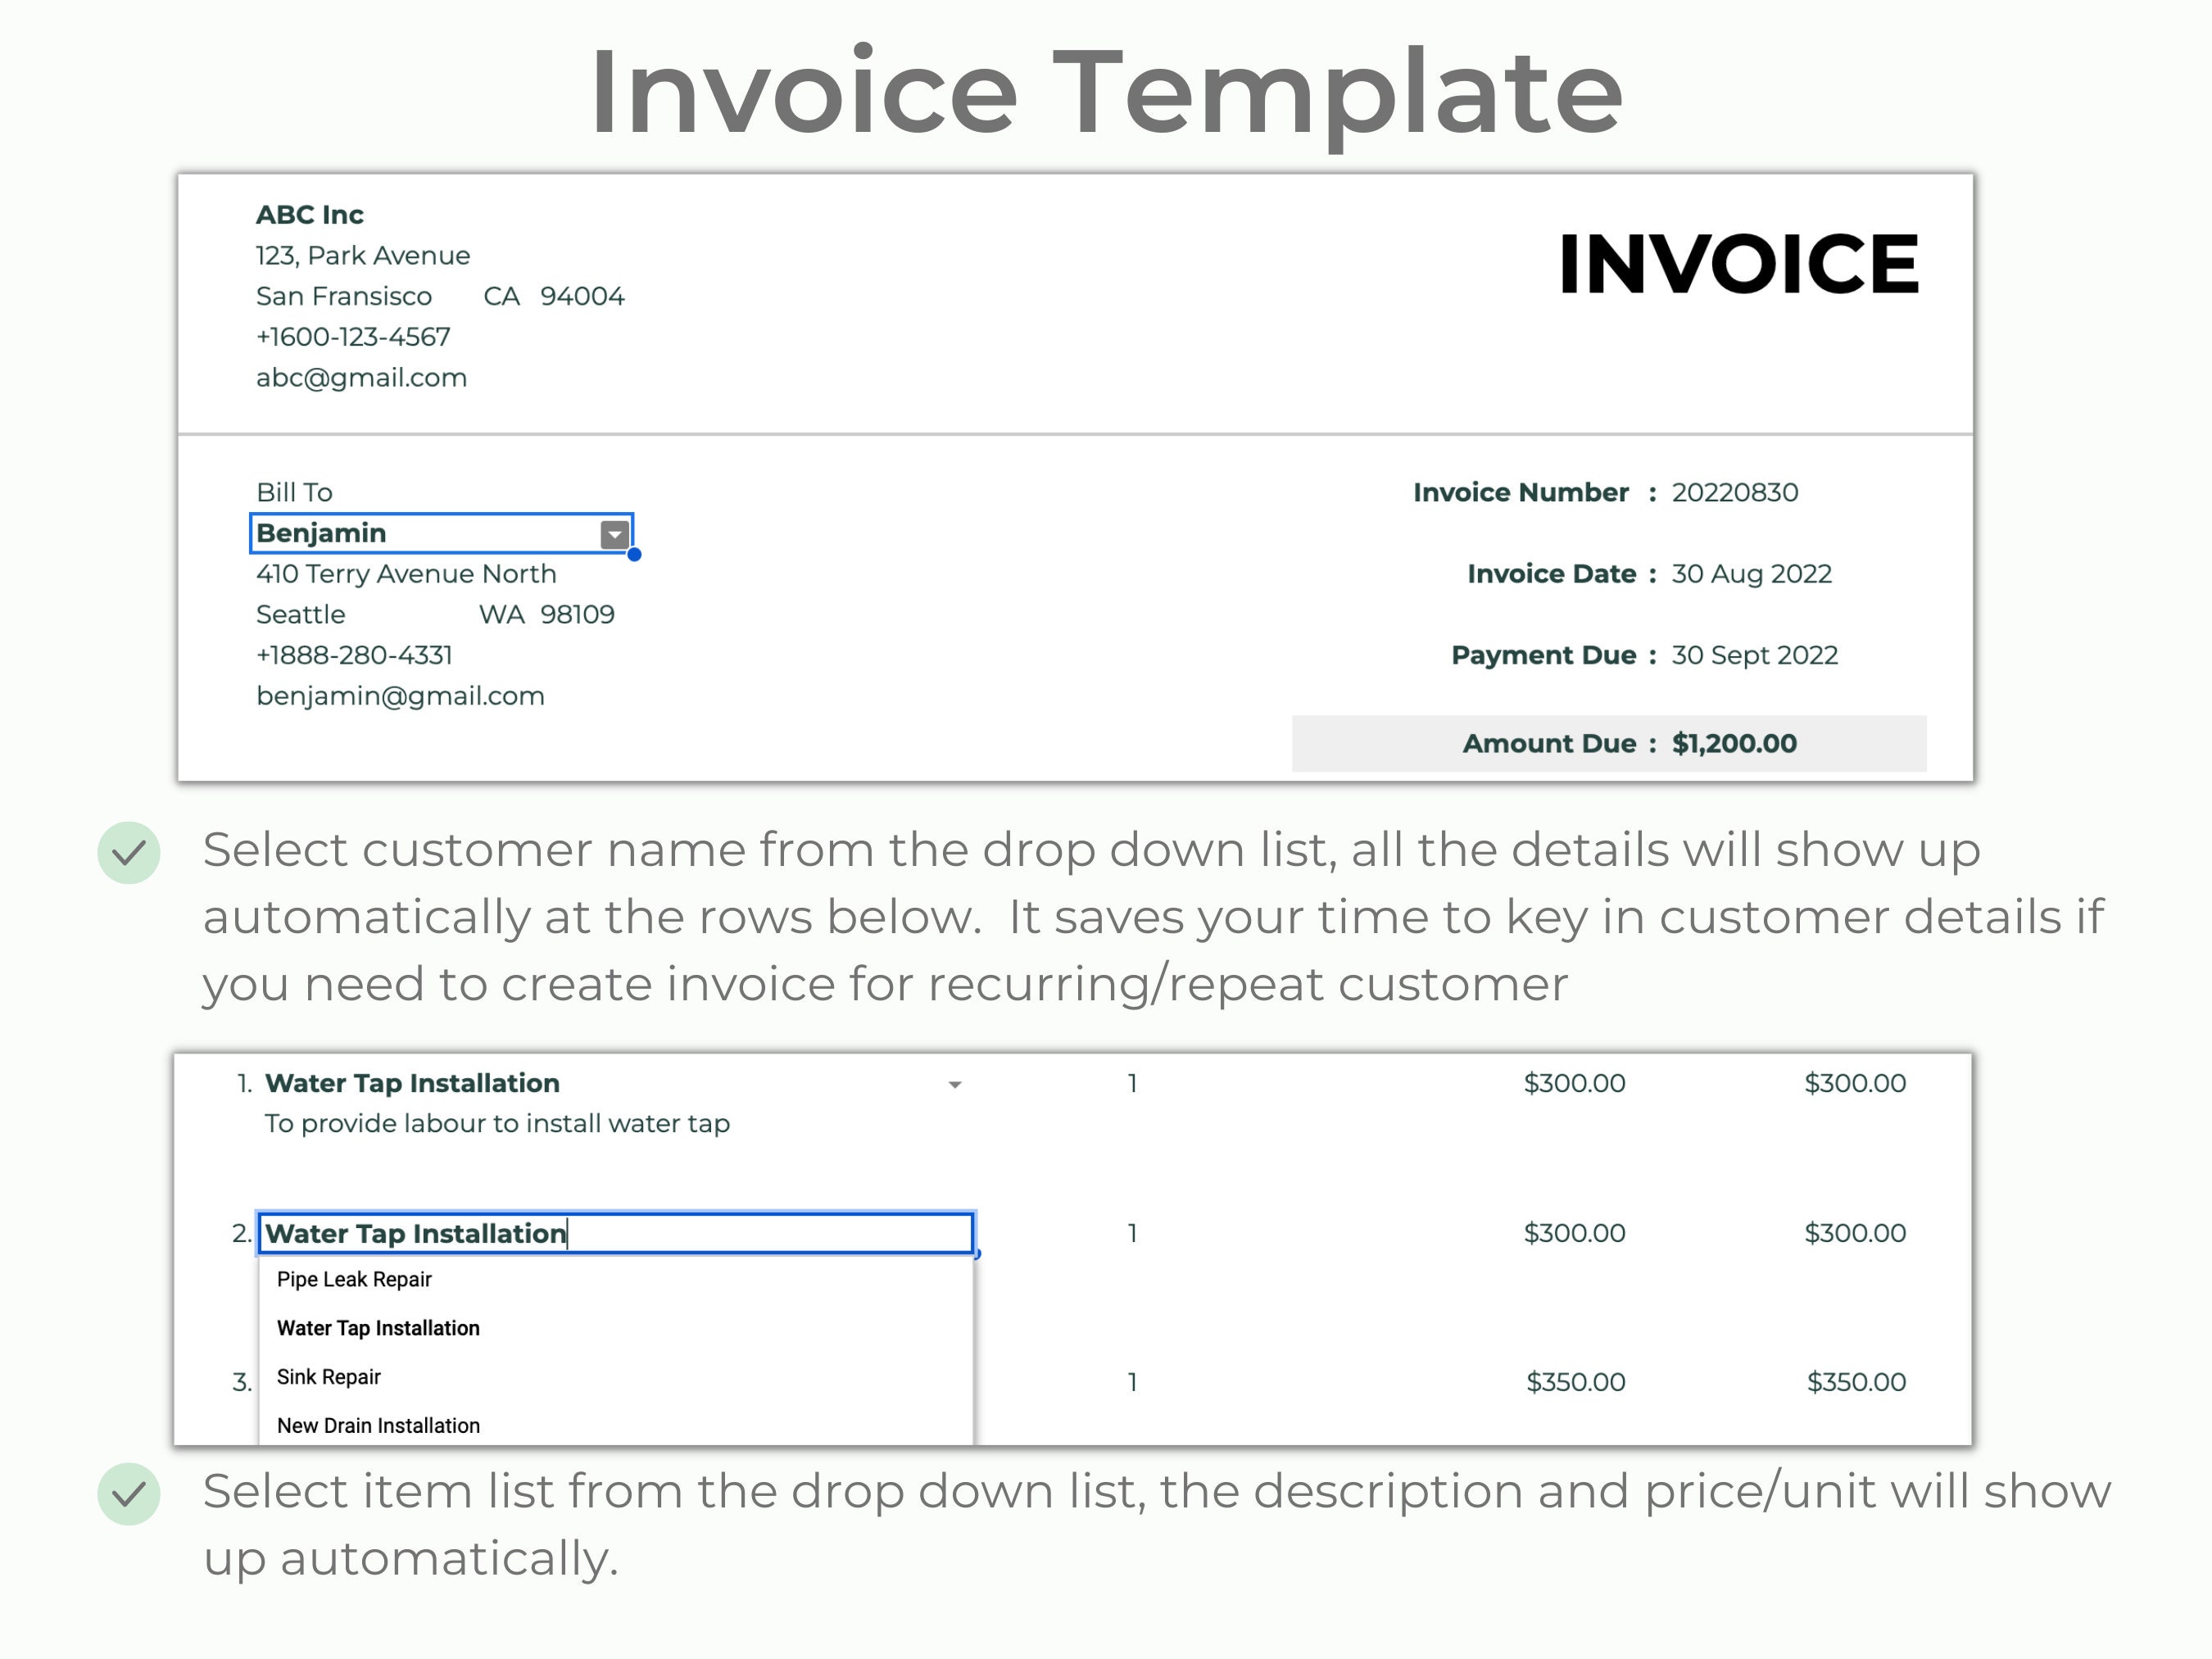Select Water Tap Installation from the open dropdown
Viewport: 2212px width, 1659px height.
tap(378, 1328)
